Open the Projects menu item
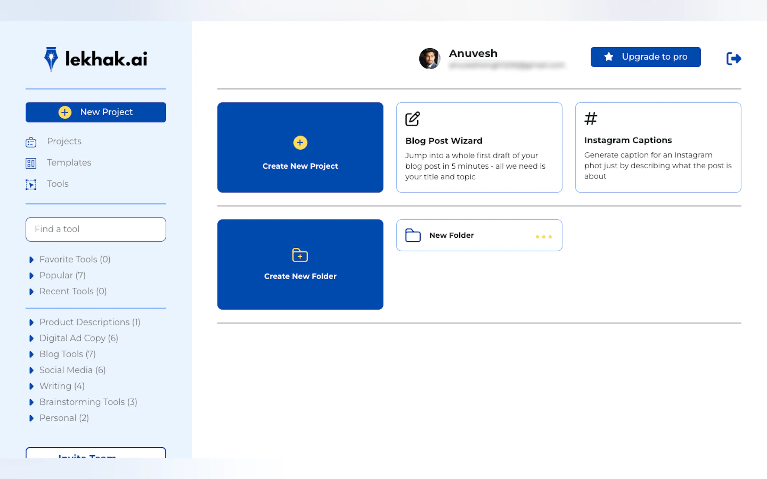 64,141
